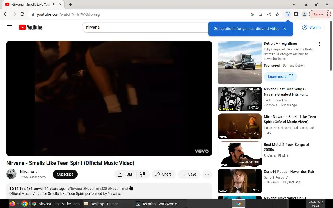Sign in to YouTube
This screenshot has height=208, width=333.
311,27
